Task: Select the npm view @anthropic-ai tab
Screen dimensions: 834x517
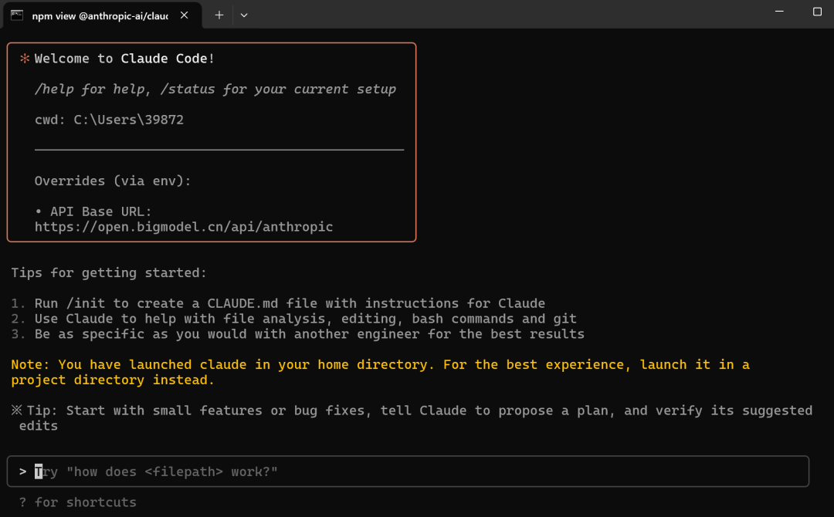Action: pos(102,15)
